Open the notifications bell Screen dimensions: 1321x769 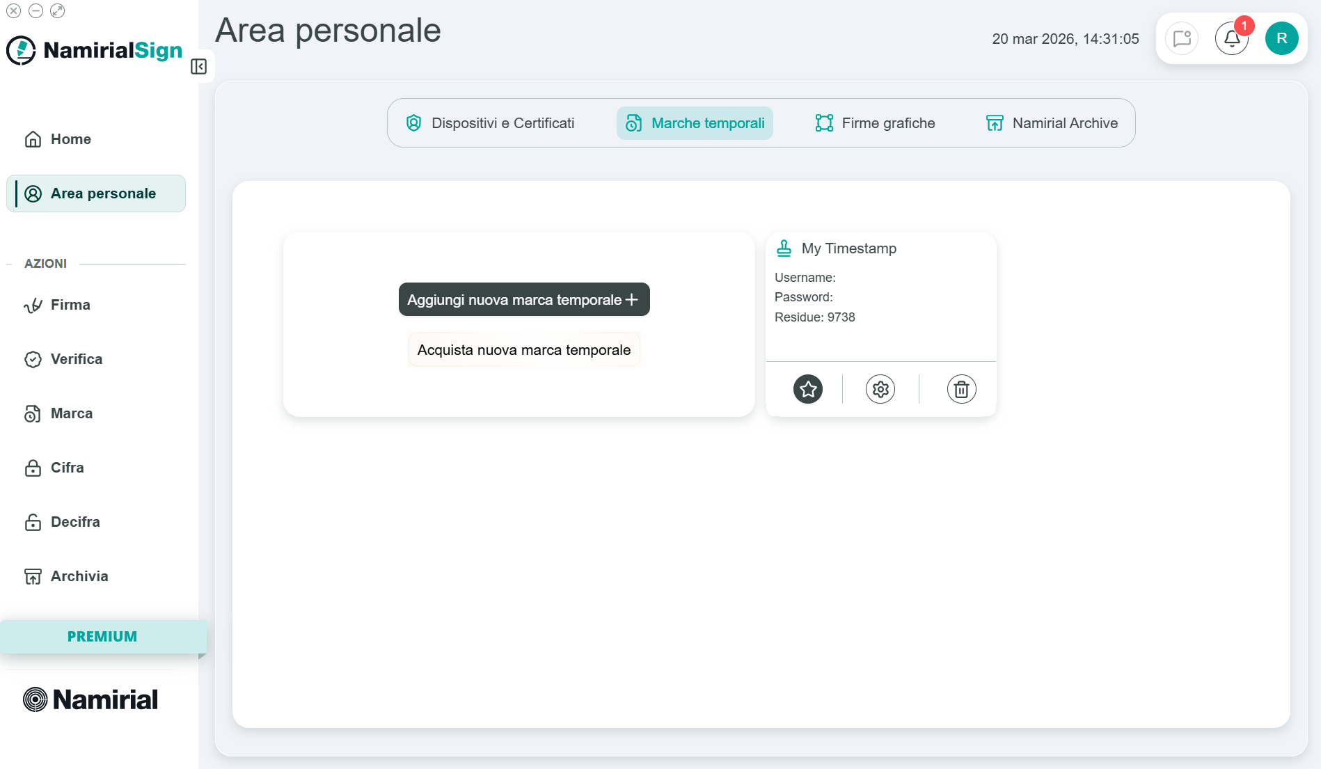[1232, 38]
